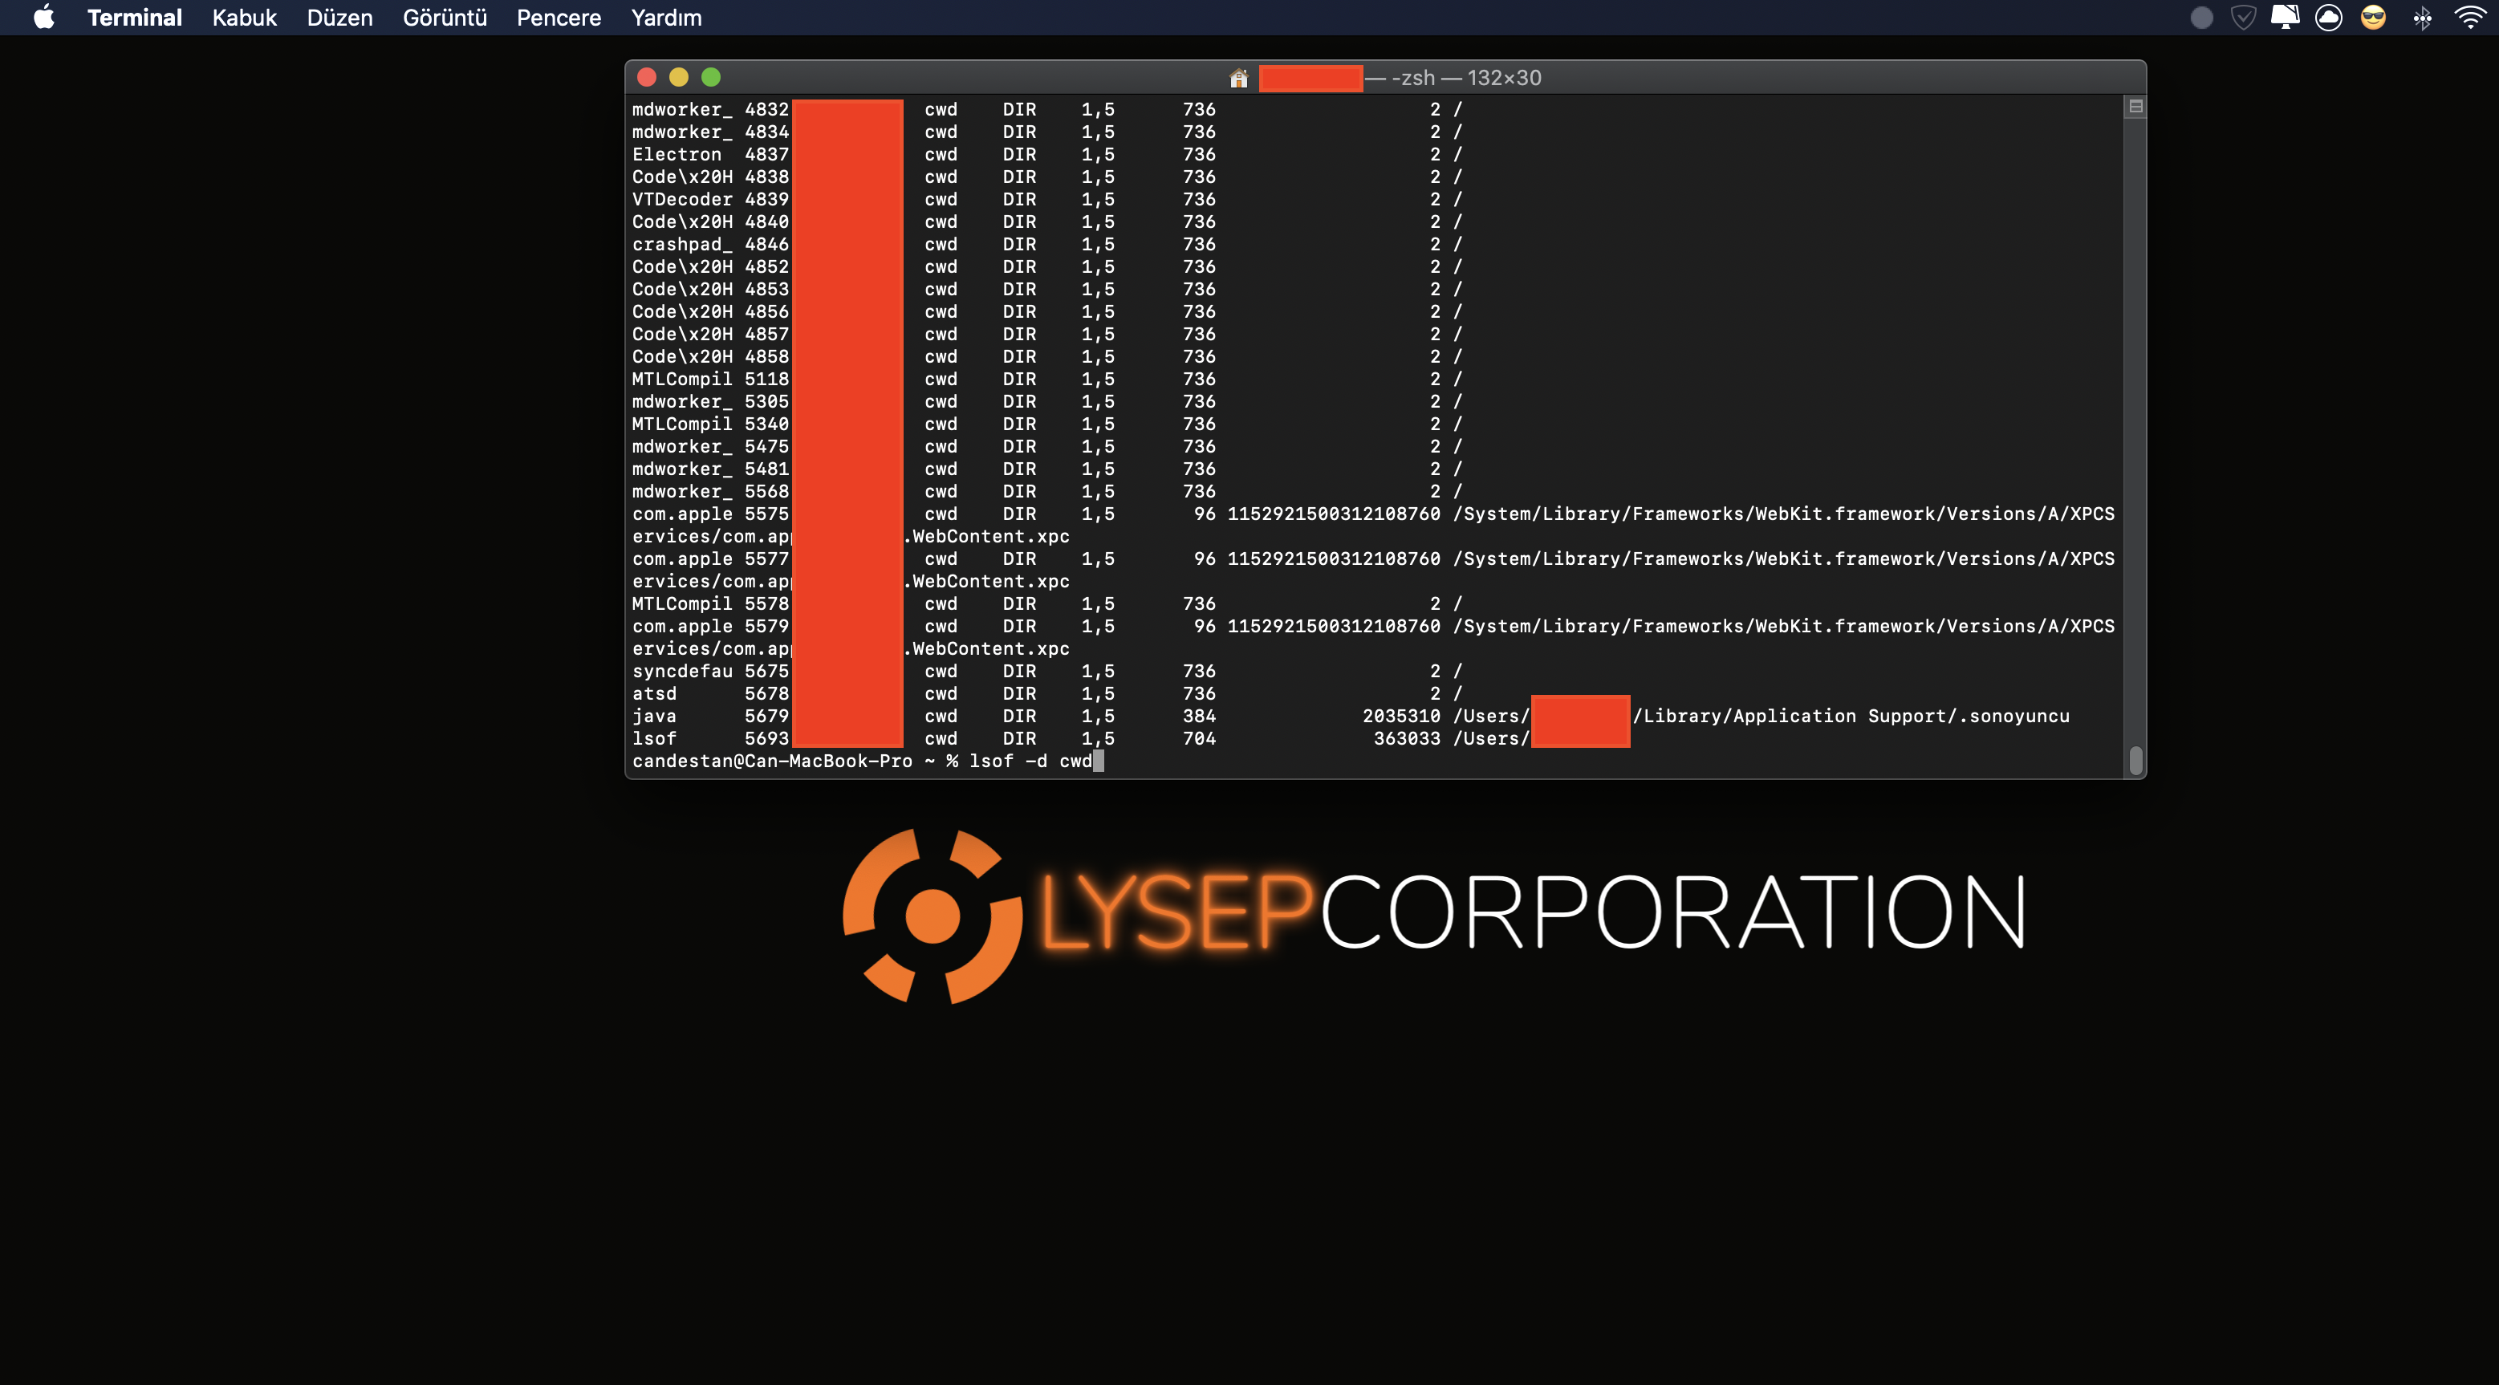Click the 'mdworker_ 4832' row
The image size is (2499, 1385).
tap(1046, 110)
